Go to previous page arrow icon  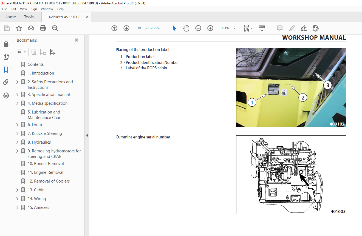114,28
